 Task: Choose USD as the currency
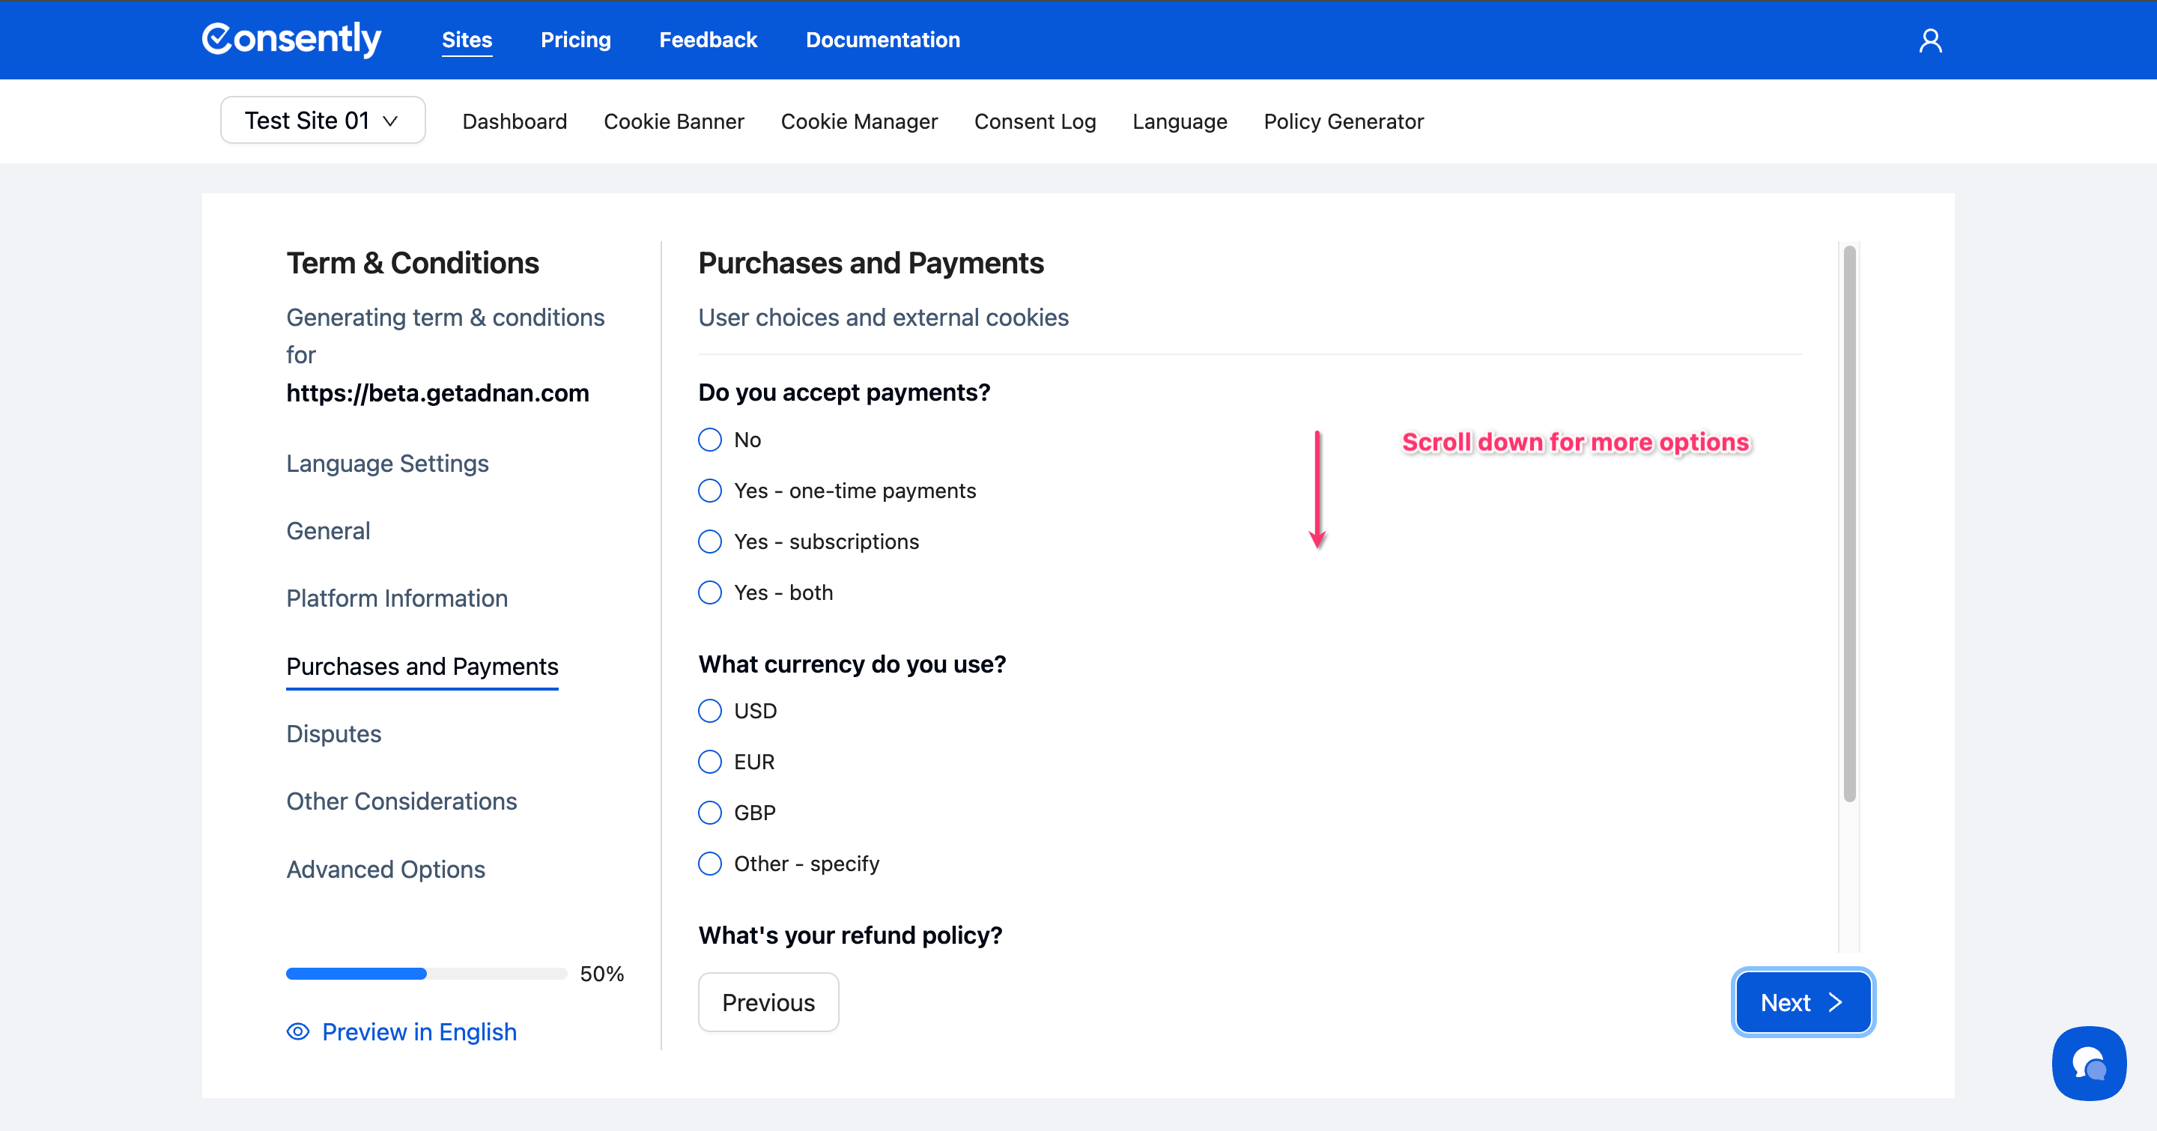coord(710,711)
